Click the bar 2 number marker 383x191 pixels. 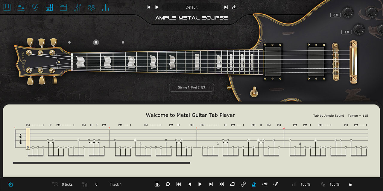tap(109, 128)
